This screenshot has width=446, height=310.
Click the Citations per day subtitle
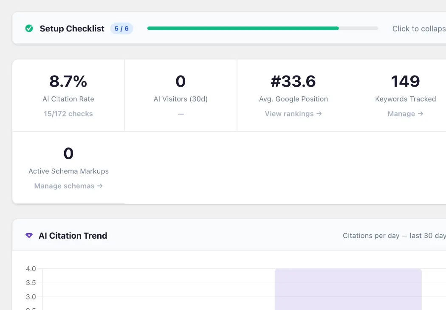coord(394,236)
